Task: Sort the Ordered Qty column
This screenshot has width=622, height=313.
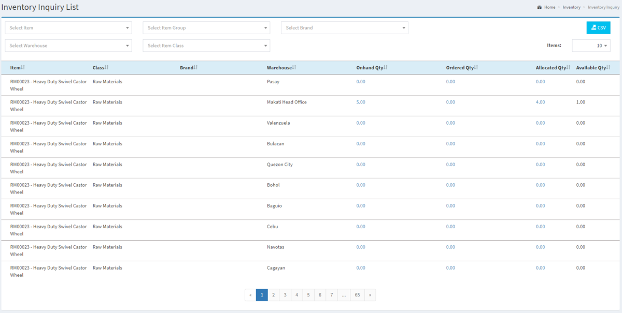Action: [x=476, y=67]
